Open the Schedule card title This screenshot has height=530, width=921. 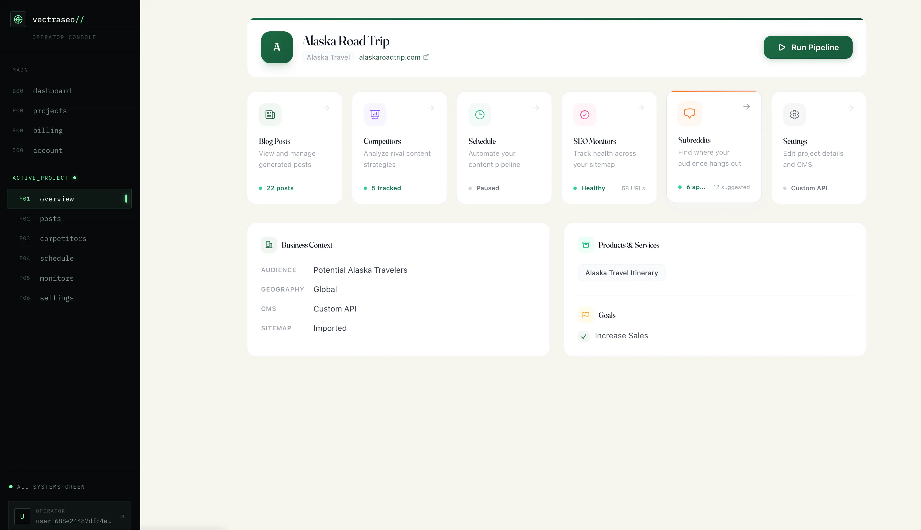click(x=482, y=141)
